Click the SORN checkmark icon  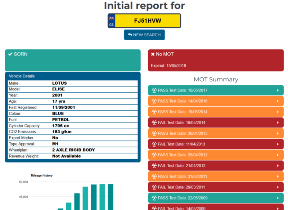coord(10,54)
